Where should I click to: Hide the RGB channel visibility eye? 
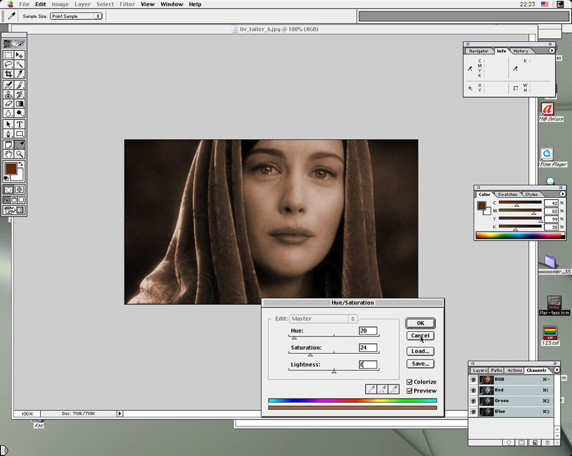[x=474, y=379]
